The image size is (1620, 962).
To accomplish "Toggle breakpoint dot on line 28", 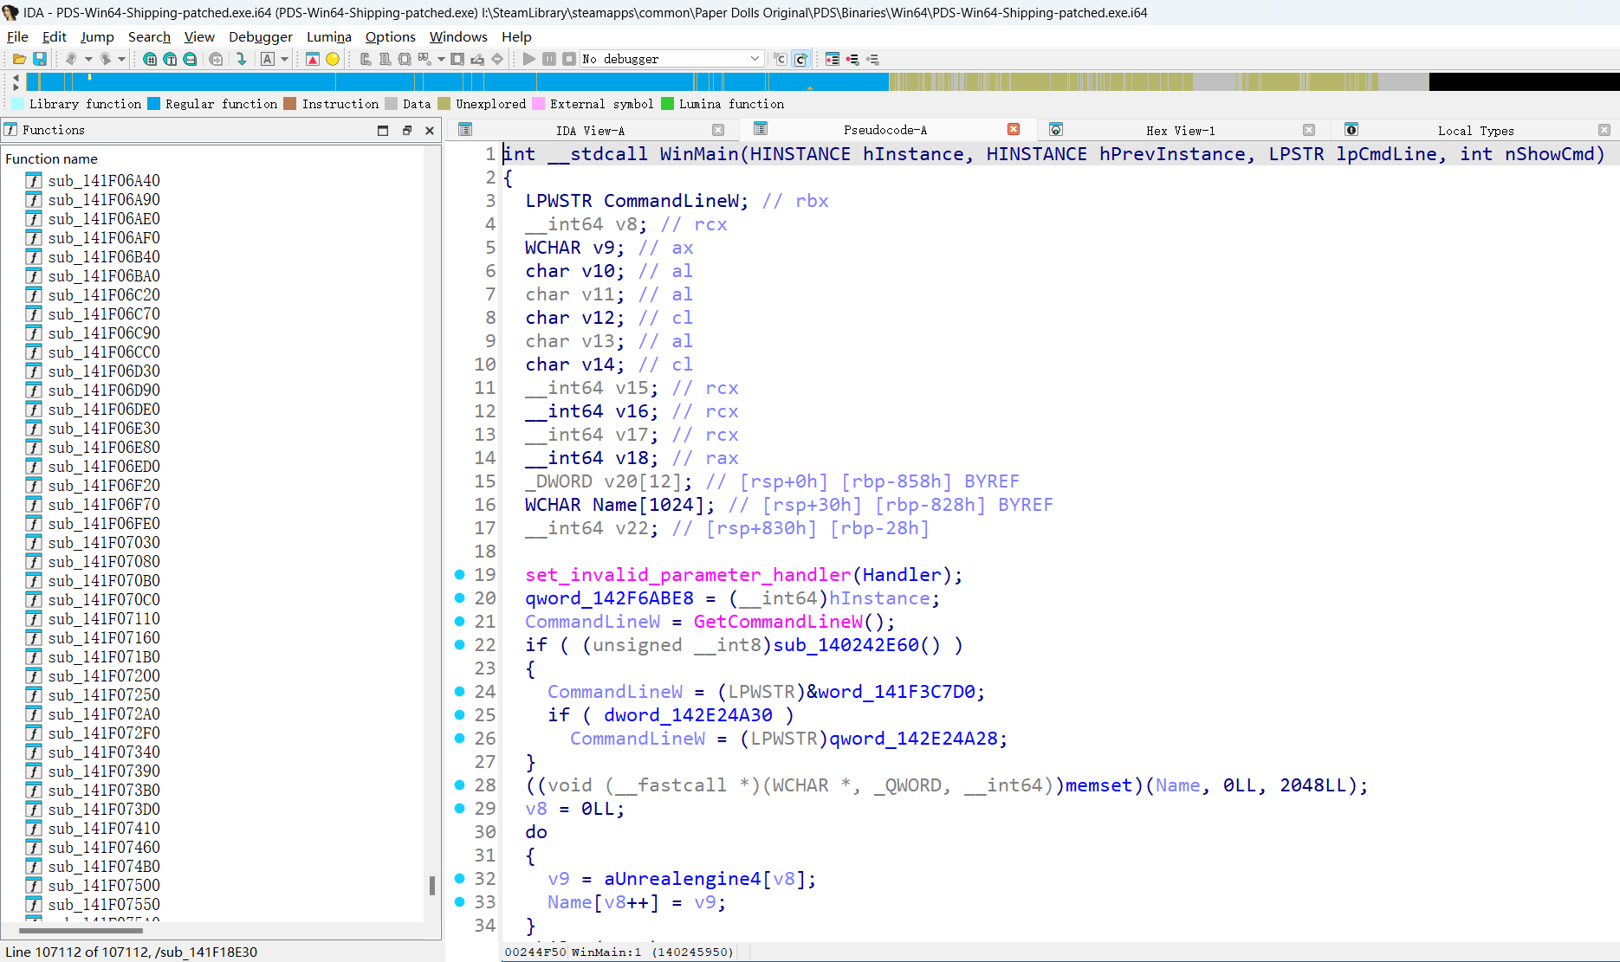I will [460, 785].
